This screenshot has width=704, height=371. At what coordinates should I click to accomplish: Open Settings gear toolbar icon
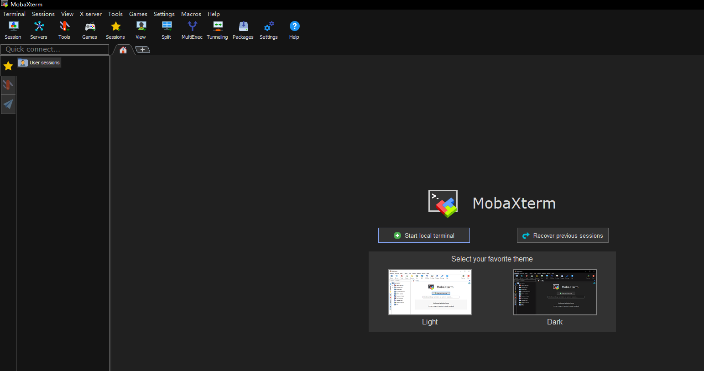pyautogui.click(x=269, y=31)
